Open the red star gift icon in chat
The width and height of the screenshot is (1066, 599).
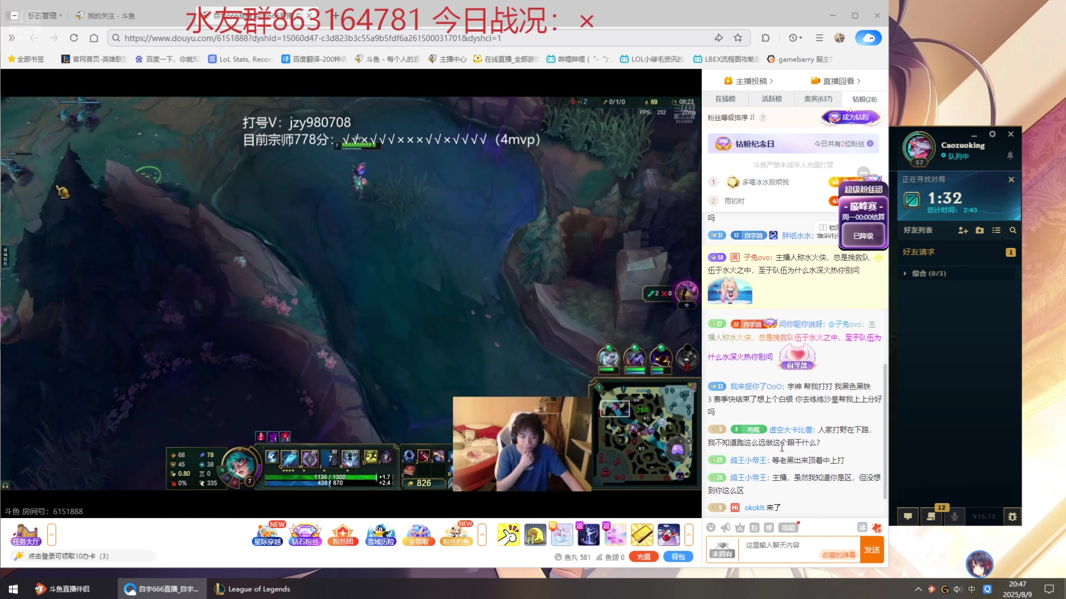coord(877,527)
